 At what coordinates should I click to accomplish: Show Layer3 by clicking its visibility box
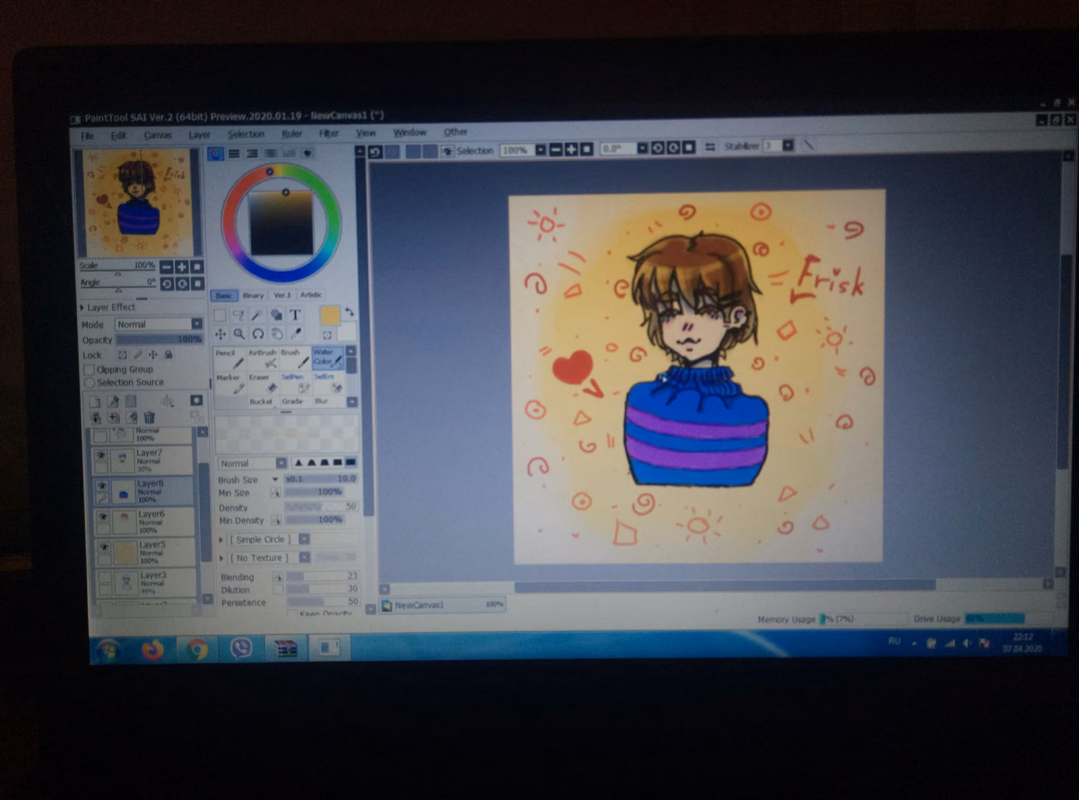pos(105,578)
